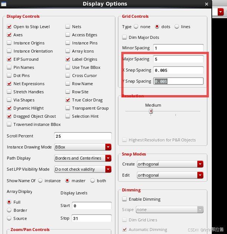
Task: Set grid type to lines
Action: point(177,27)
